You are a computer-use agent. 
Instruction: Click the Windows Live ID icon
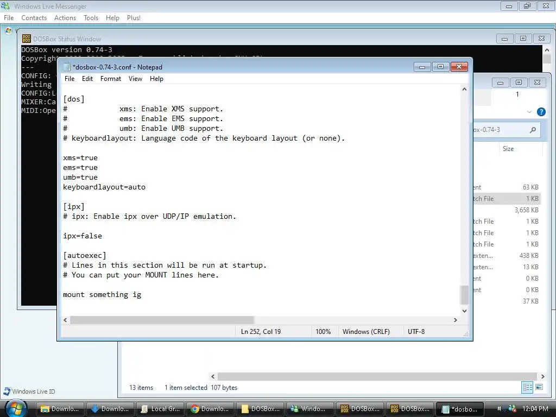7,391
